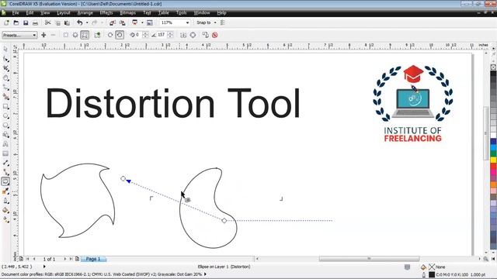This screenshot has height=279, width=497.
Task: Click the Copy distortion properties icon
Action: click(x=205, y=35)
